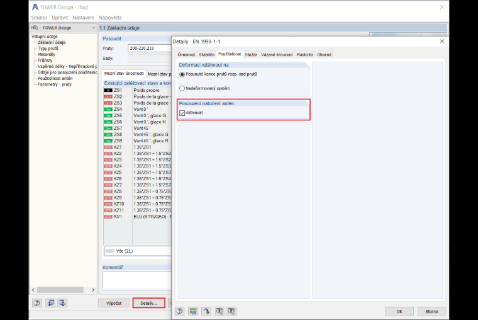
Task: Select the ZS1 Poids propre row
Action: pos(138,90)
